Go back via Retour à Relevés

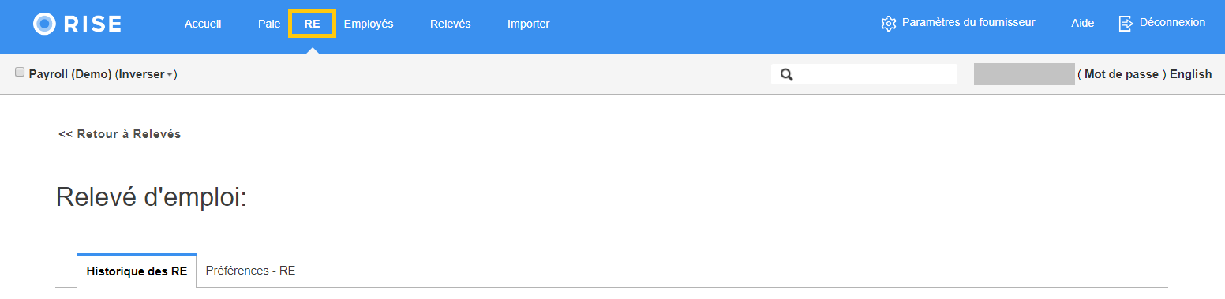(120, 134)
